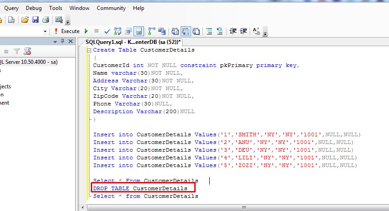Click the Insert line with 'DEU'

pos(223,150)
